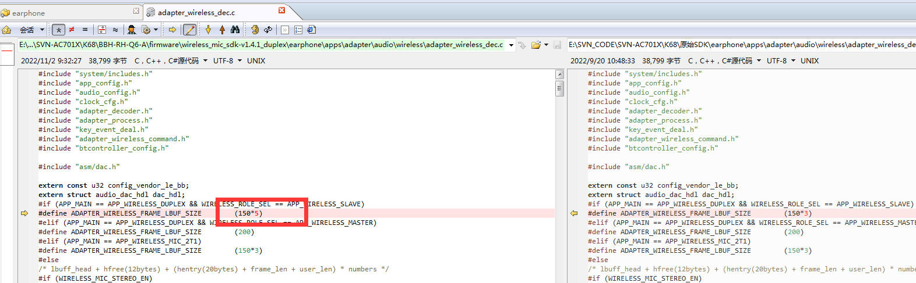Toggle show all lines (asterisk) filter
The height and width of the screenshot is (283, 916).
click(x=58, y=30)
